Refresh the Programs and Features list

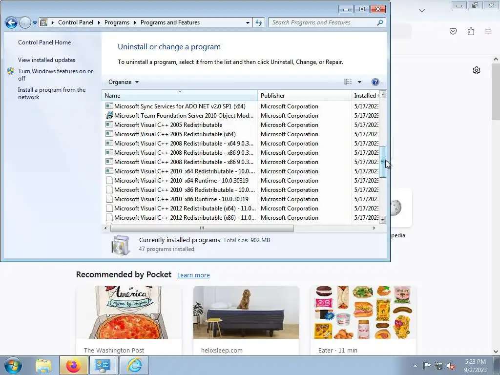pyautogui.click(x=259, y=22)
